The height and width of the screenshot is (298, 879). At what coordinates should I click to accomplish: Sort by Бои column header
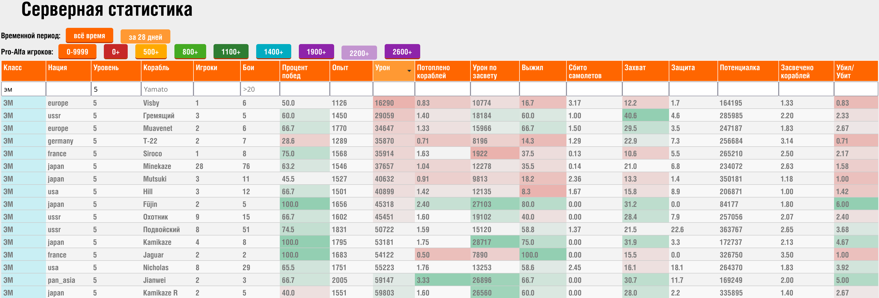pyautogui.click(x=248, y=68)
